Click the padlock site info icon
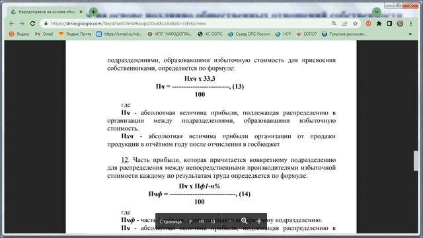Image resolution: width=423 pixels, height=238 pixels. coord(46,24)
